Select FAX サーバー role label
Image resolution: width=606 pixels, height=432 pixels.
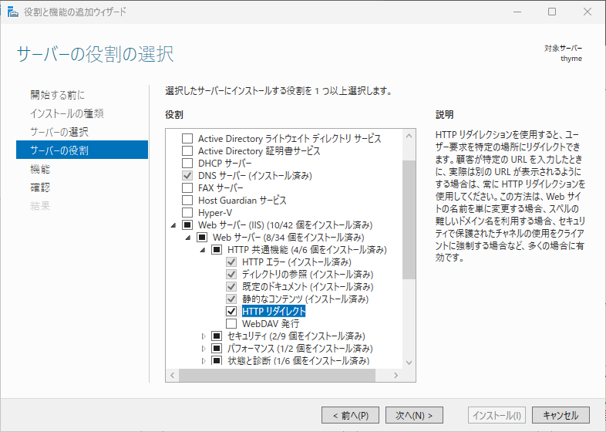point(221,188)
